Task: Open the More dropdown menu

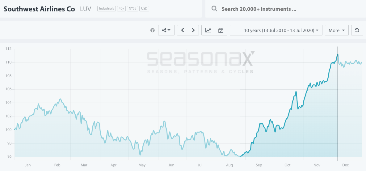Action: click(336, 30)
